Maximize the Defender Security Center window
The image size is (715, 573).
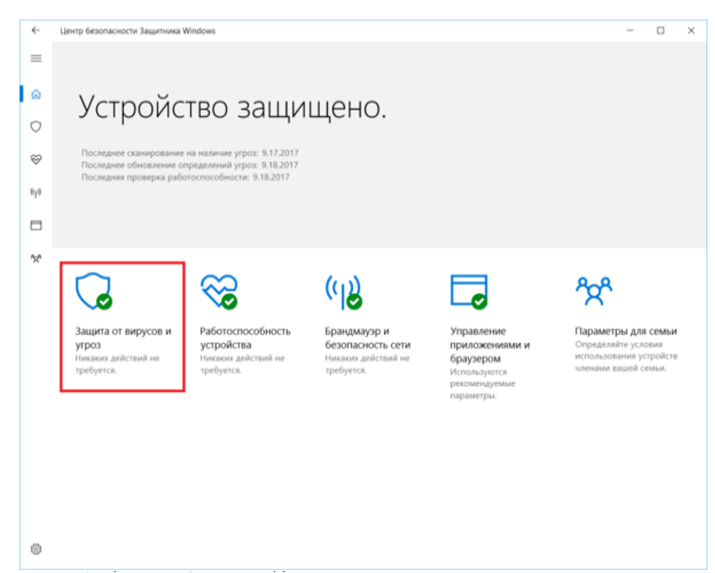click(661, 31)
